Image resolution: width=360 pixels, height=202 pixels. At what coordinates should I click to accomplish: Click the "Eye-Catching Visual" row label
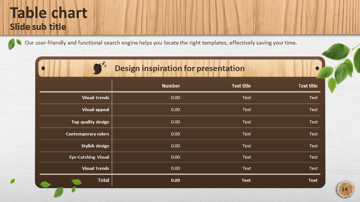[89, 157]
